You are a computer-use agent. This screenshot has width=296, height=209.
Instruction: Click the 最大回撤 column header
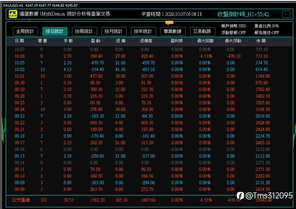(x=205, y=41)
